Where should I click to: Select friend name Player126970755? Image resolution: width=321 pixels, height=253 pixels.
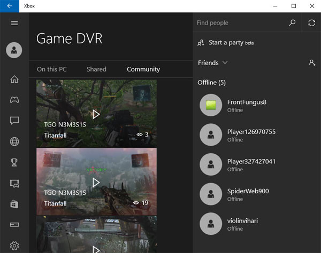click(251, 132)
